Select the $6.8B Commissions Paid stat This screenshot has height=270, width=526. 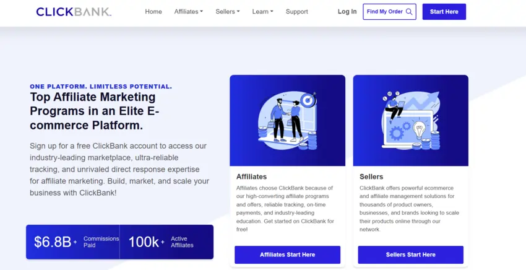(73, 242)
